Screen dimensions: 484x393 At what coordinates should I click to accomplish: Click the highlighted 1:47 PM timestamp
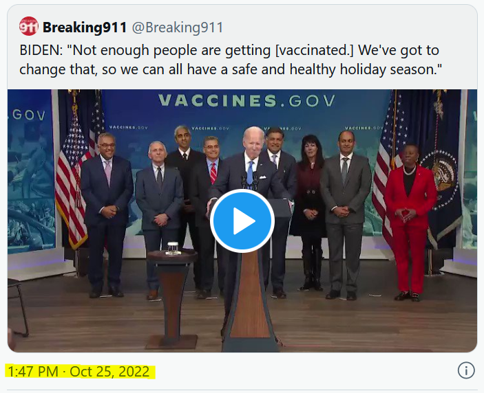(33, 372)
